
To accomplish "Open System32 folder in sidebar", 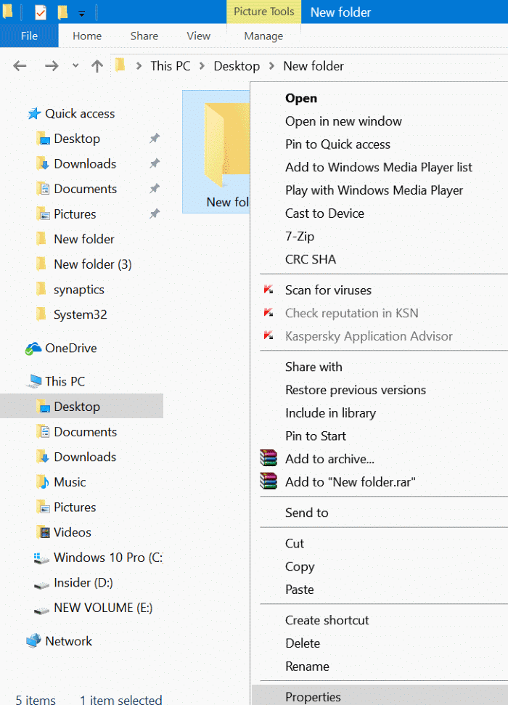I will 81,314.
